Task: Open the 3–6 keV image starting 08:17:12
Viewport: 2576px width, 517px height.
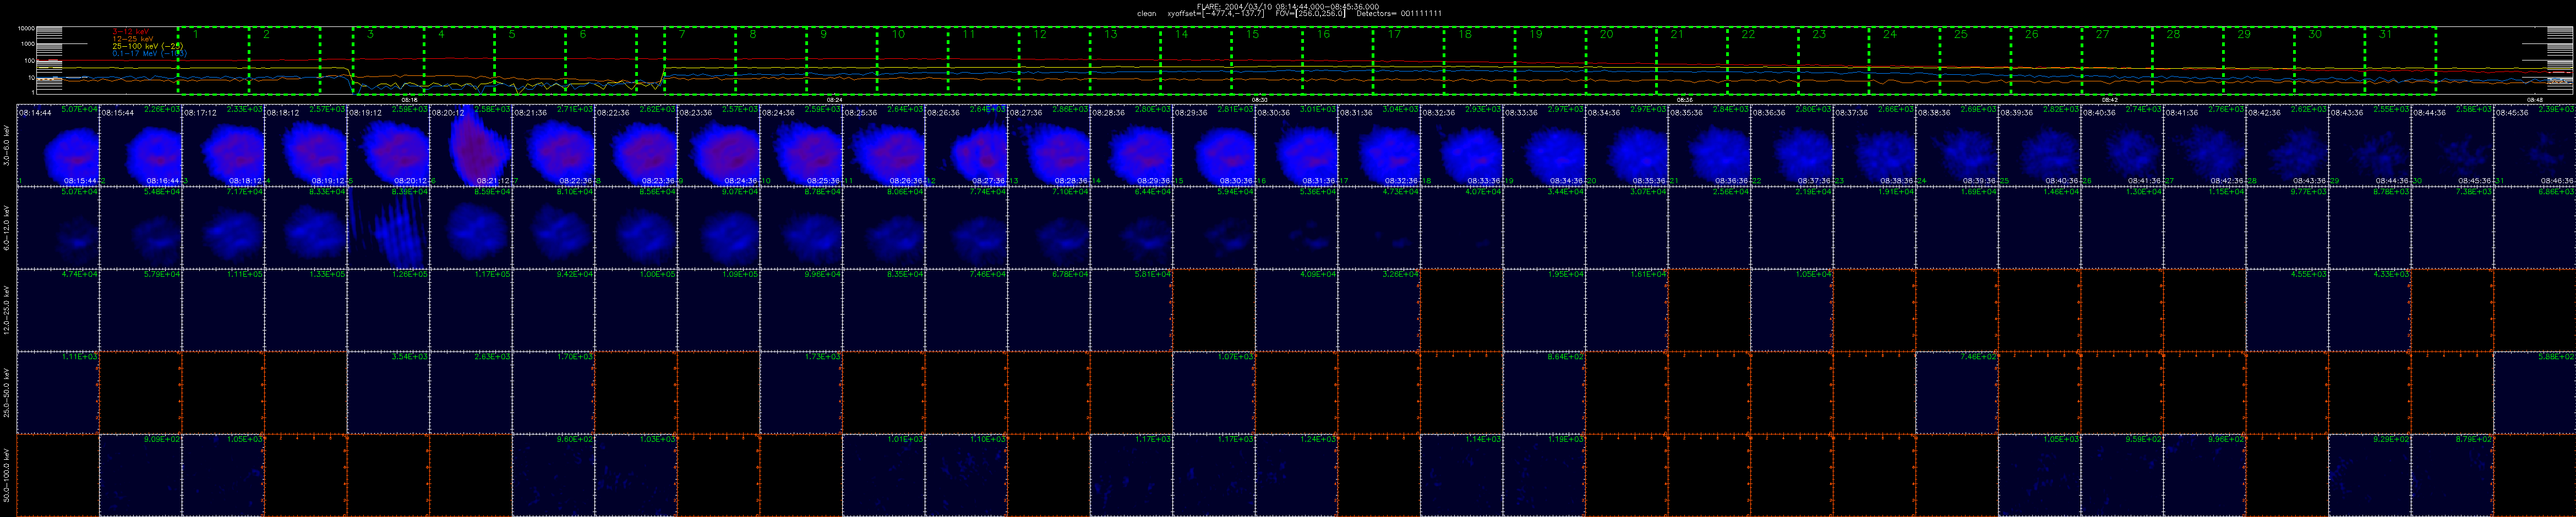Action: [x=223, y=145]
